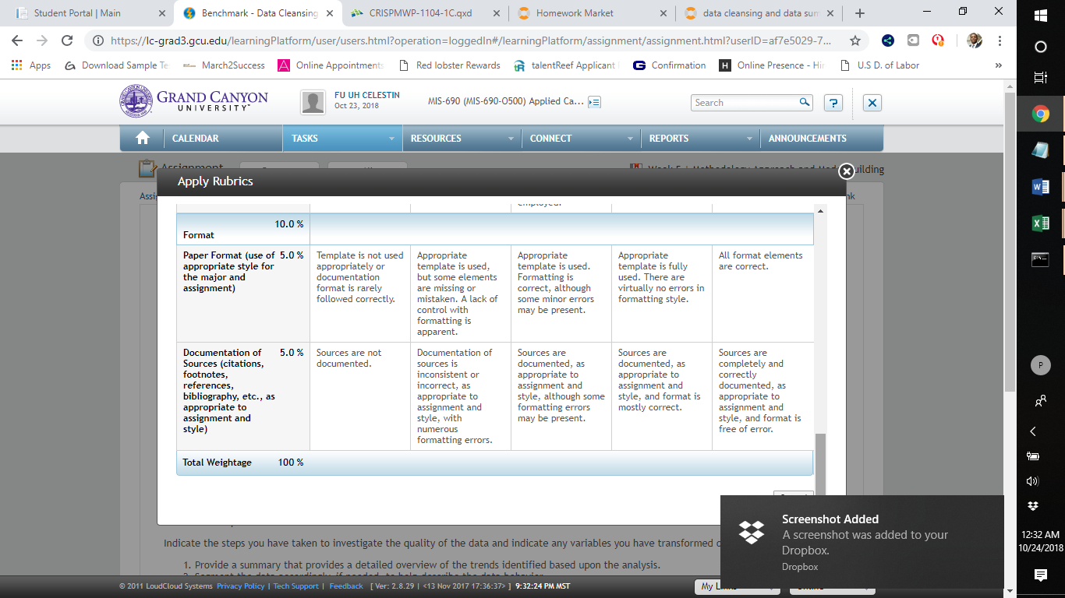Open the Action Center notifications icon
1065x598 pixels.
(1040, 575)
